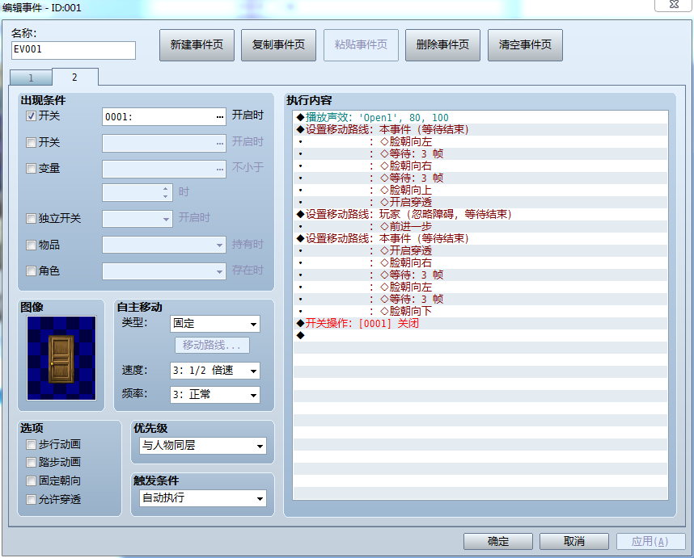Enable the second 开关 condition checkbox
Viewport: 694px width, 558px height.
click(31, 142)
